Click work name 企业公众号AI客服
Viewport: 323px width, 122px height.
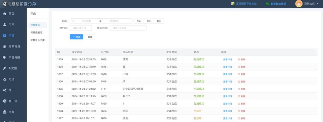[x=133, y=89]
